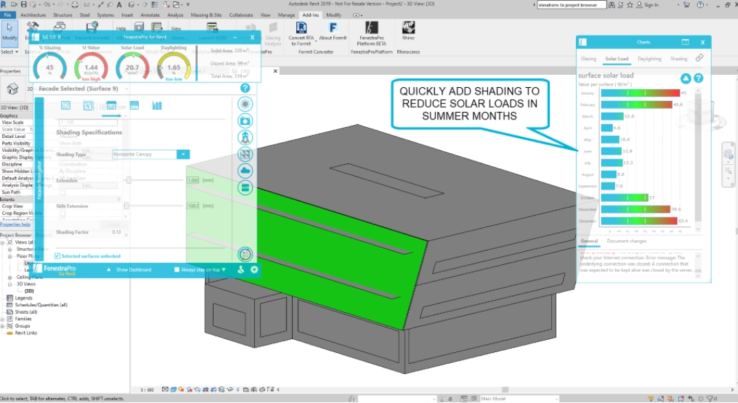Click the Print icon in quick access toolbar
Screen dimensions: 738x403
point(75,5)
